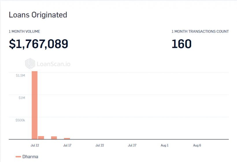Click the Jul 17 x-axis label
The image size is (237, 162).
[67, 145]
